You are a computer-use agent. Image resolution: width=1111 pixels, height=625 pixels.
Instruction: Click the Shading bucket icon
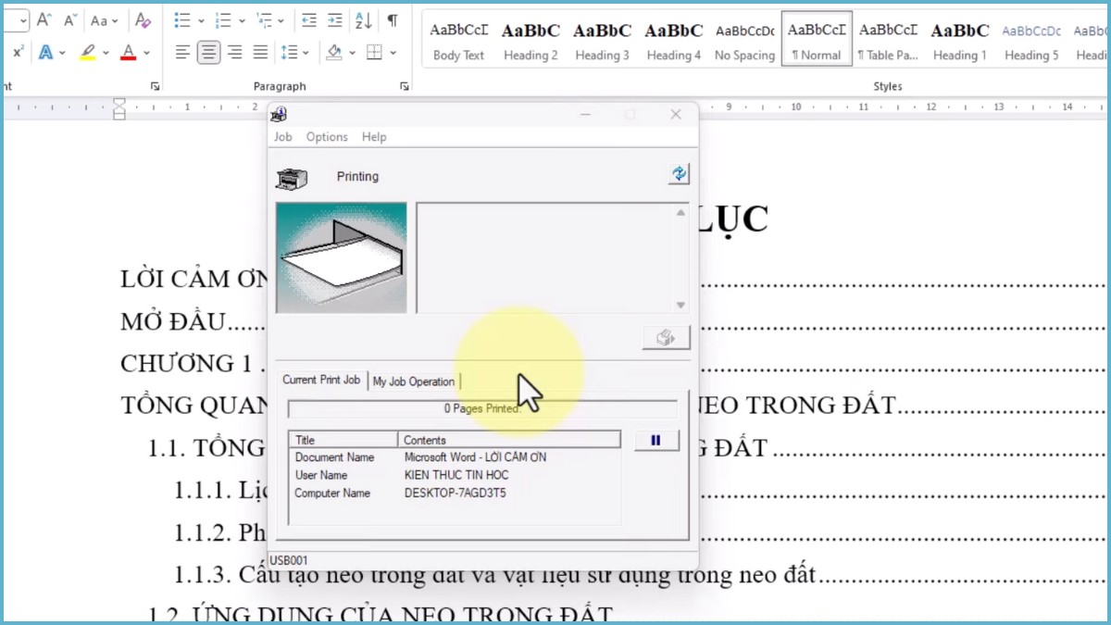333,53
